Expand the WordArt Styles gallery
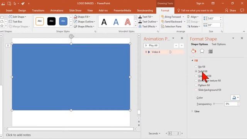 coord(135,25)
